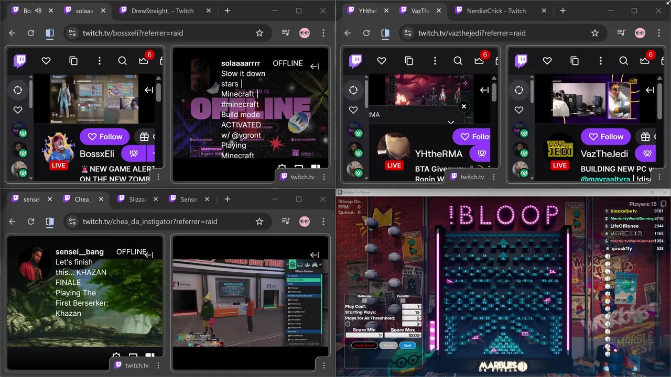Follow YHtheRMA channel
The height and width of the screenshot is (377, 671).
click(472, 137)
